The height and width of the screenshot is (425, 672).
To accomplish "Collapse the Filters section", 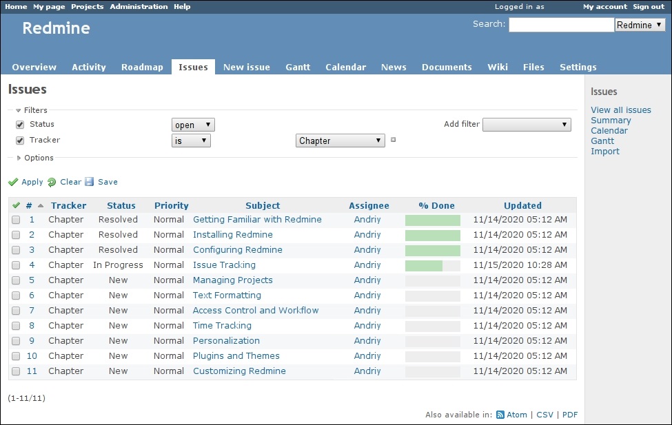I will coord(31,110).
